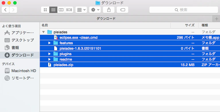This screenshot has width=220, height=112.
Task: Click the Documents sidebar icon
Action: point(7,48)
